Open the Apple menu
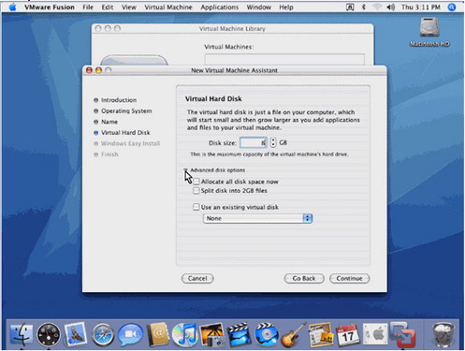The image size is (465, 351). [12, 7]
